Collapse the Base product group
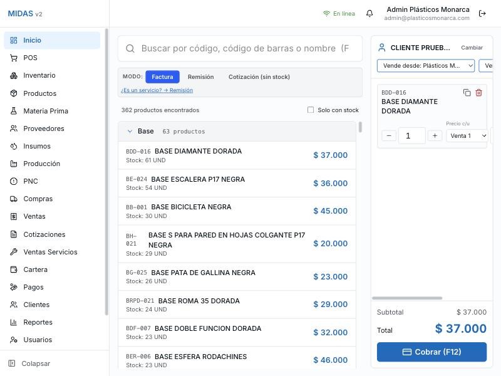 130,132
